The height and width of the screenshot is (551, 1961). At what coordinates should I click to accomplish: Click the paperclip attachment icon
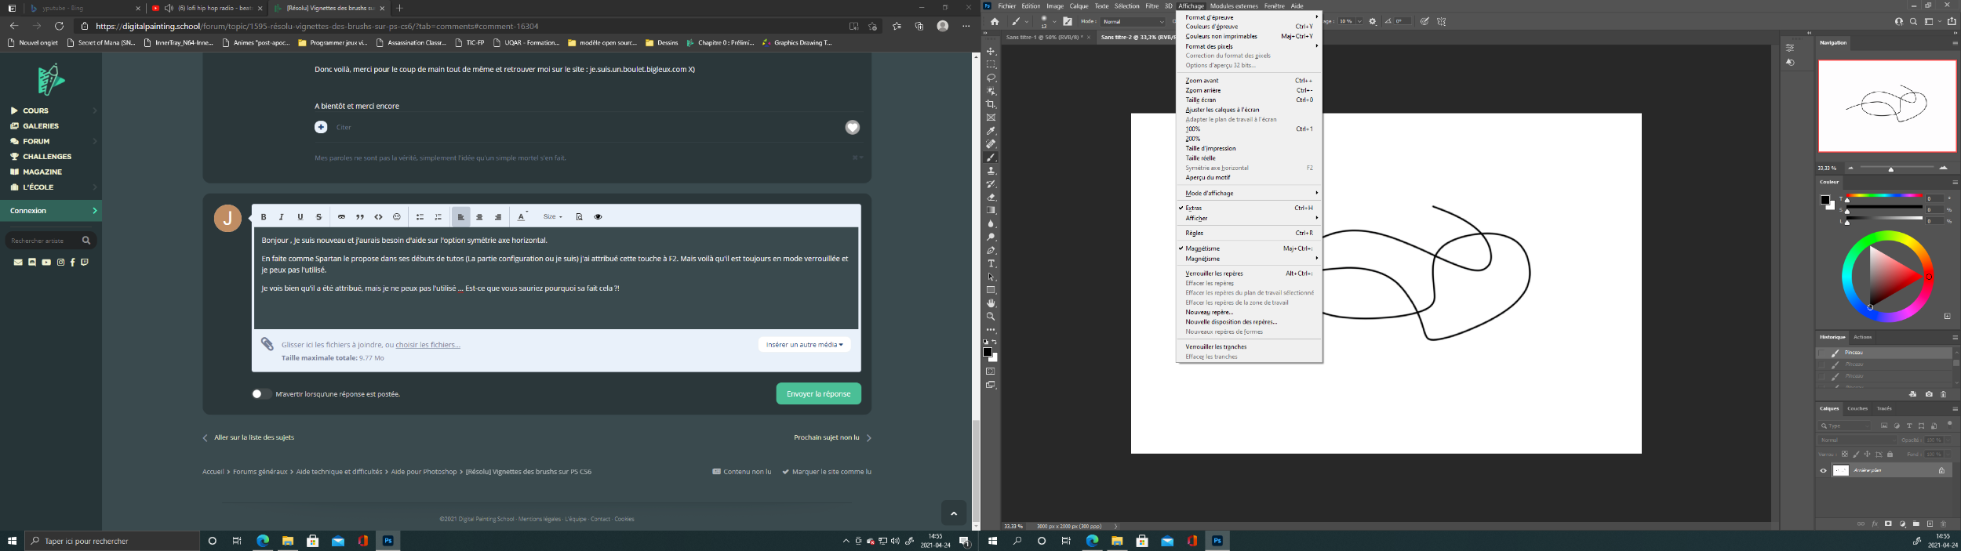[267, 344]
